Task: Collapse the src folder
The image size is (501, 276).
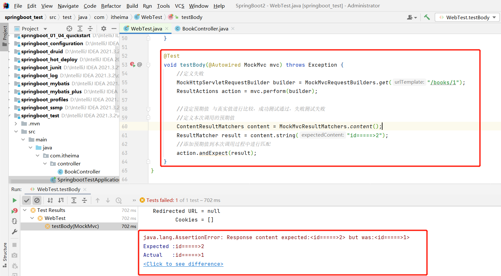Action: coord(16,132)
